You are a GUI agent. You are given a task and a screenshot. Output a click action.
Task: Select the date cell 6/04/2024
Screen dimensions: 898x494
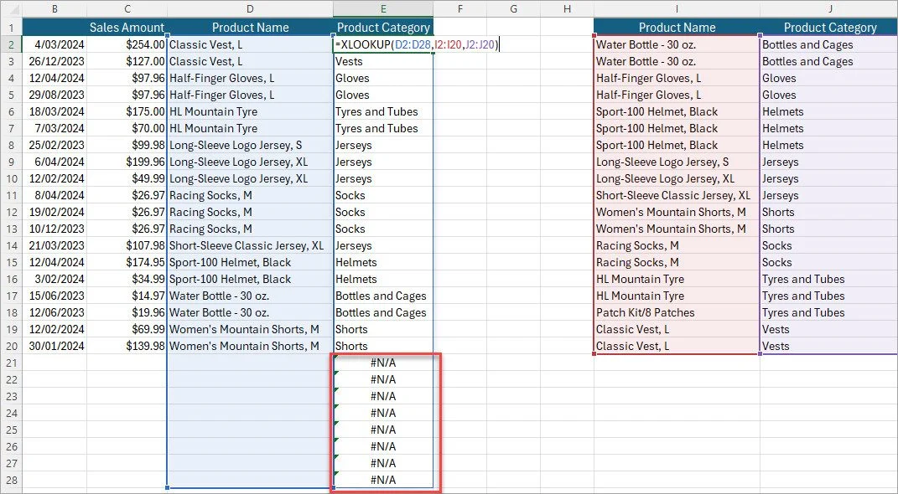[x=55, y=162]
